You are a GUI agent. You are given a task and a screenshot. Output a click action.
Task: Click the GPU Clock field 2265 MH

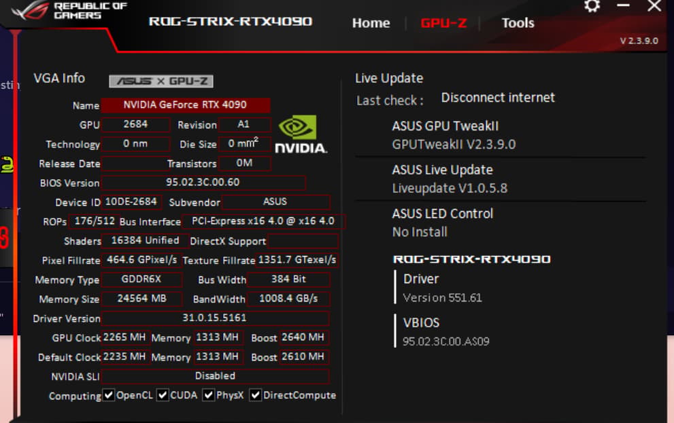tap(126, 337)
